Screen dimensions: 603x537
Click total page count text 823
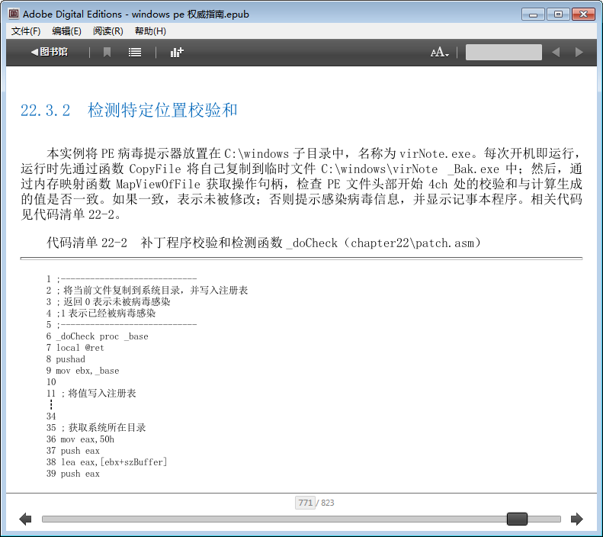click(328, 503)
